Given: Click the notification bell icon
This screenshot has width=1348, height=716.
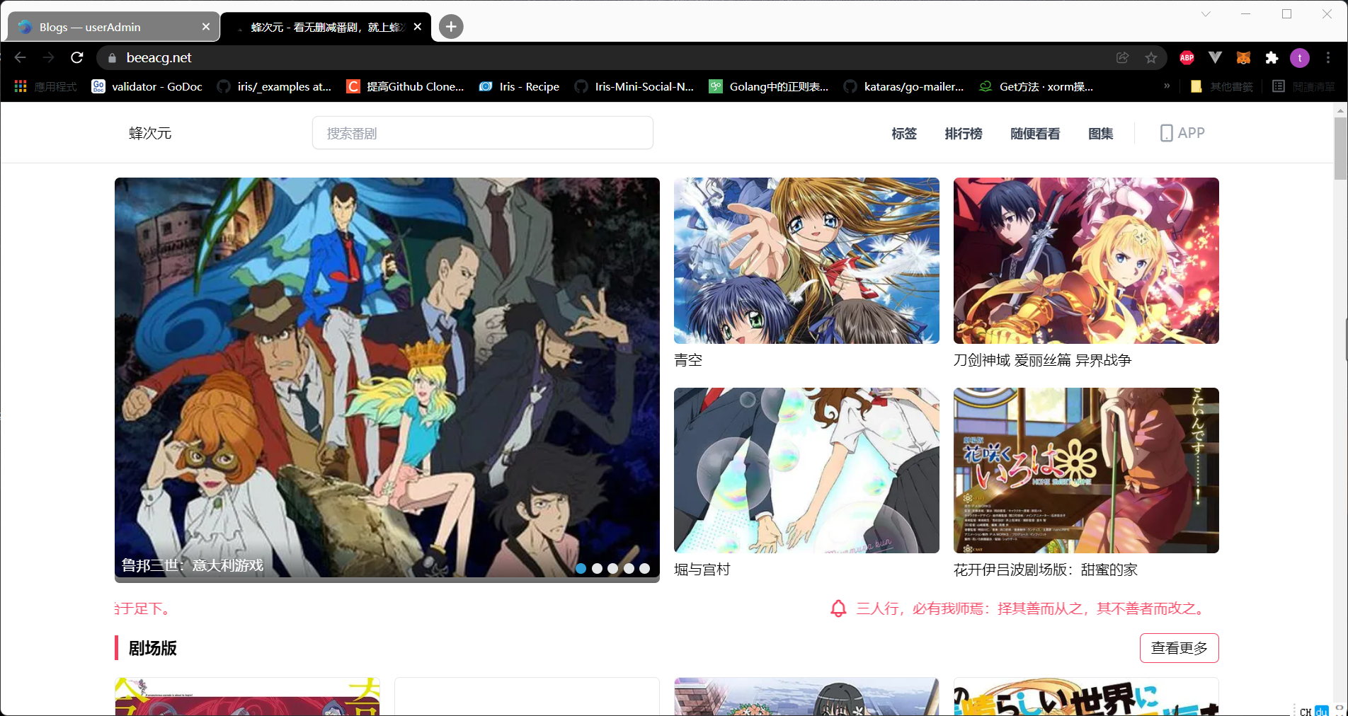Looking at the screenshot, I should 838,608.
